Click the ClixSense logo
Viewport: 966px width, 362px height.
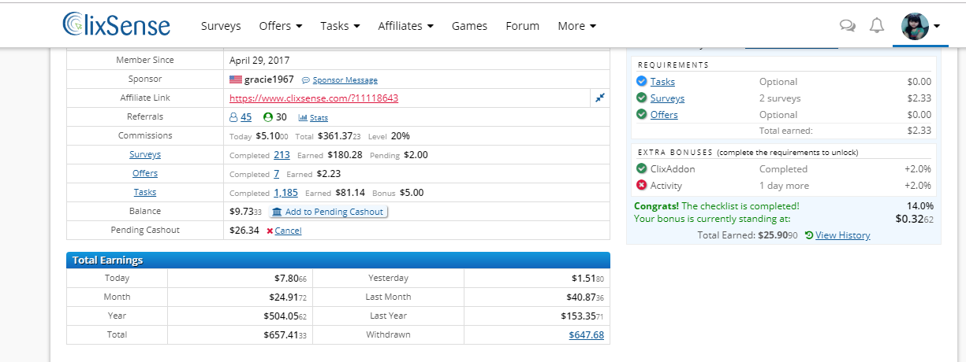pyautogui.click(x=116, y=25)
